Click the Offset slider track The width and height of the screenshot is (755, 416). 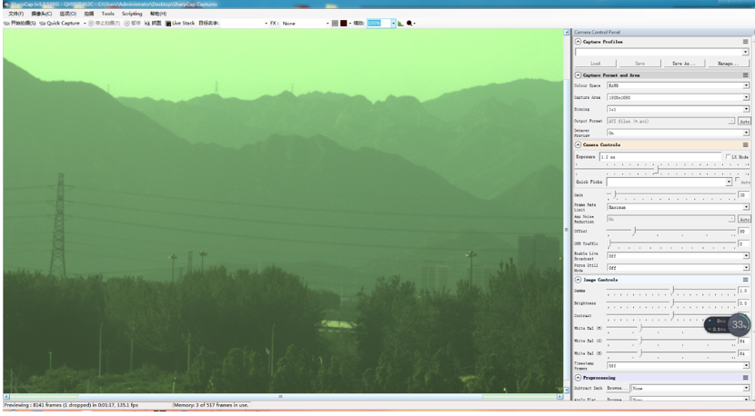click(x=671, y=232)
